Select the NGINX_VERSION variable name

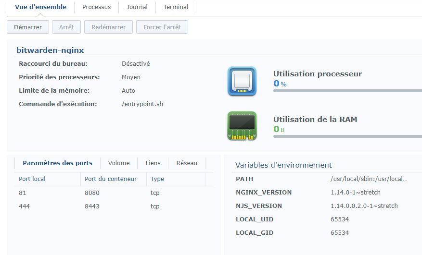click(264, 193)
